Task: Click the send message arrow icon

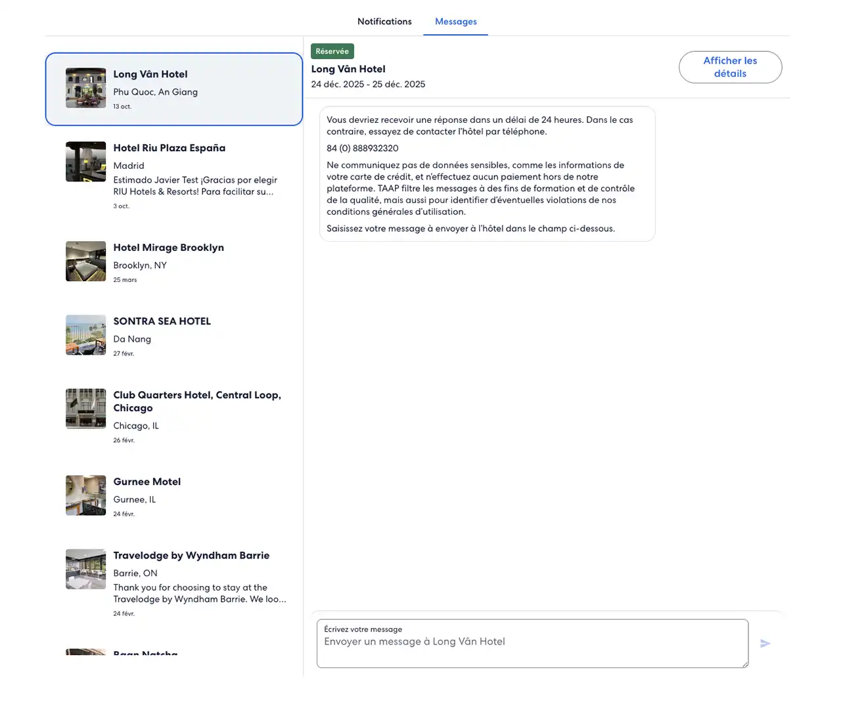Action: [x=765, y=644]
